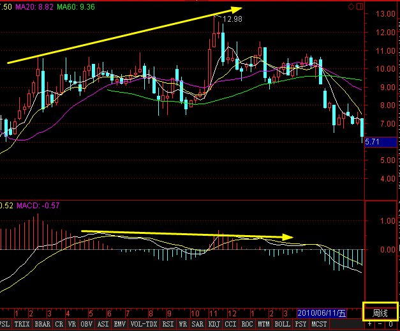Switch to the TRIX indicator tab
Viewport: 400px width, 331px height.
(x=22, y=325)
